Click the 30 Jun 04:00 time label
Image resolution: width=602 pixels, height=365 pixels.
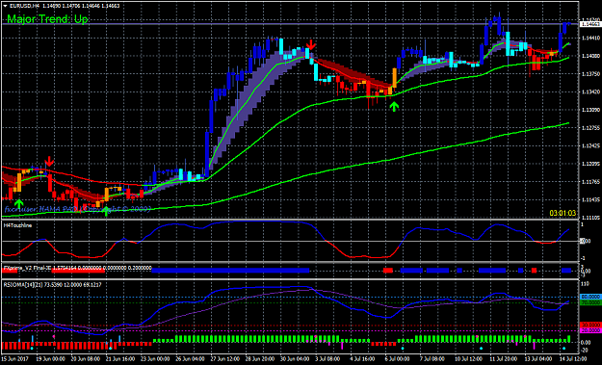coord(296,359)
